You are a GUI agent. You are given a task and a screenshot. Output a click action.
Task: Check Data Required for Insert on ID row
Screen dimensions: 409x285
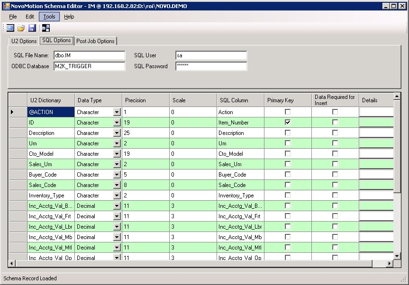pyautogui.click(x=335, y=123)
